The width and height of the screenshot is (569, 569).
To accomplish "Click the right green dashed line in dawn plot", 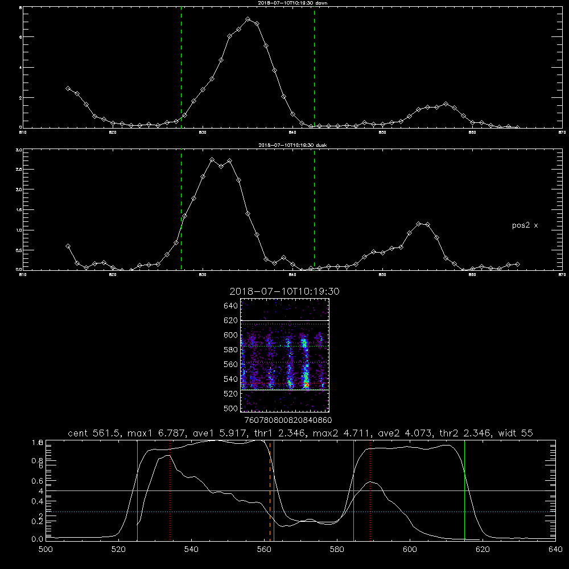I will (314, 67).
